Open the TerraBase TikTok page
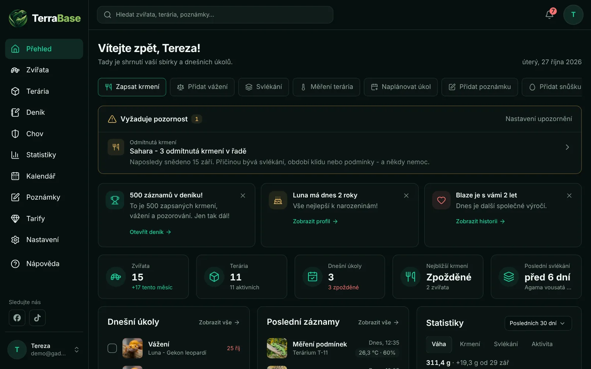Image resolution: width=591 pixels, height=369 pixels. [x=37, y=318]
